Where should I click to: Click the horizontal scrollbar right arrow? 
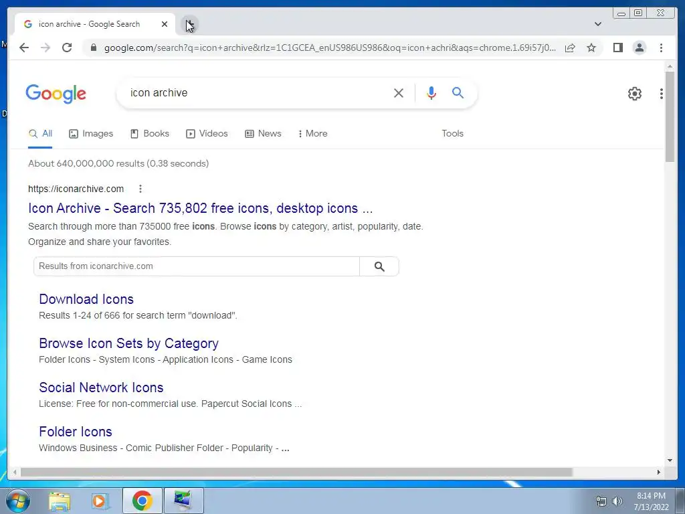tap(659, 472)
